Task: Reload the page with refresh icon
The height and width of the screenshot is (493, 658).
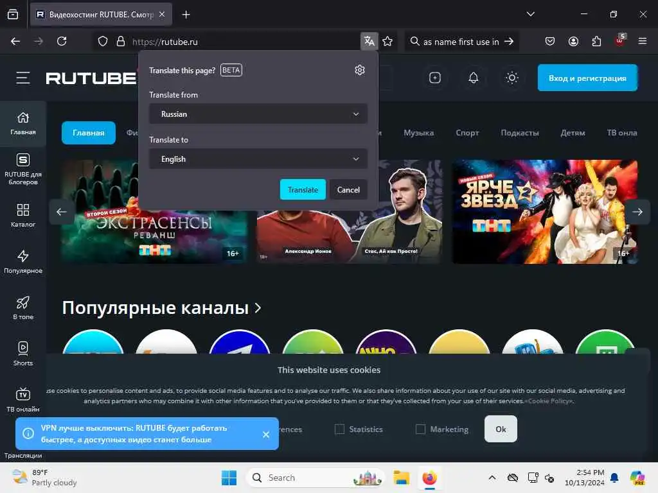Action: (x=62, y=41)
